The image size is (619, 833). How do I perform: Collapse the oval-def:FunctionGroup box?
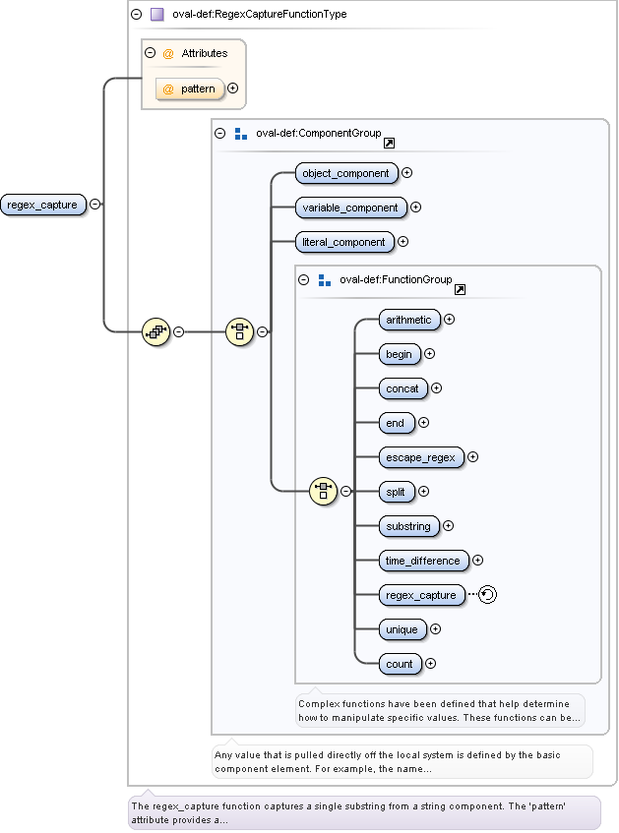pos(304,279)
